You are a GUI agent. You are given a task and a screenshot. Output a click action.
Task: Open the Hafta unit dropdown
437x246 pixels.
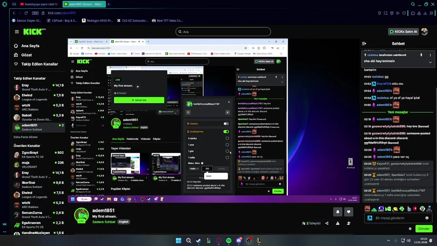194,168
